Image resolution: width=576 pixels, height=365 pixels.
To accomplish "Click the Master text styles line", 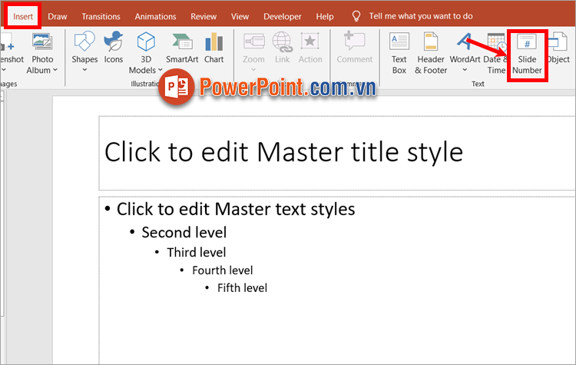I will click(x=236, y=209).
